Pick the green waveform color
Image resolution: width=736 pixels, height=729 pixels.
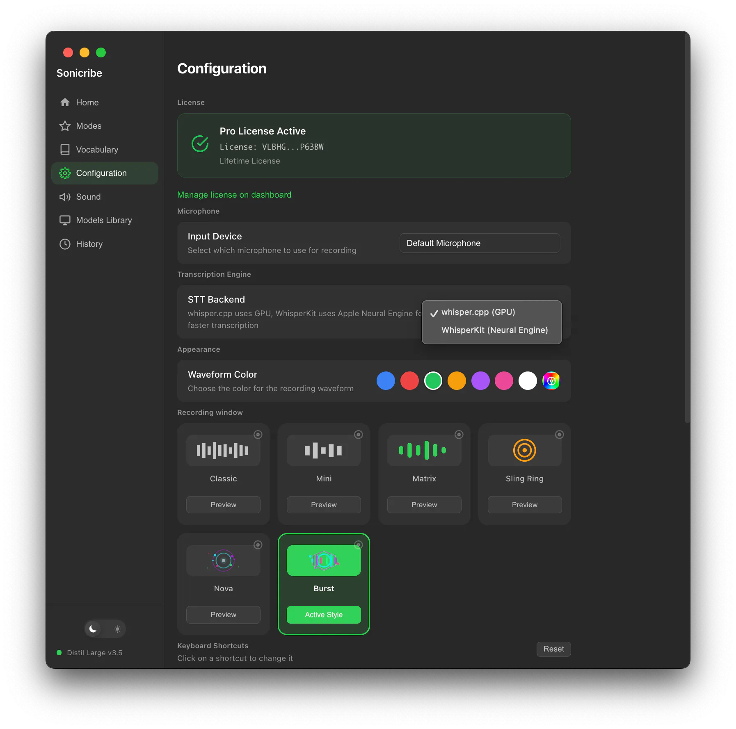(433, 381)
